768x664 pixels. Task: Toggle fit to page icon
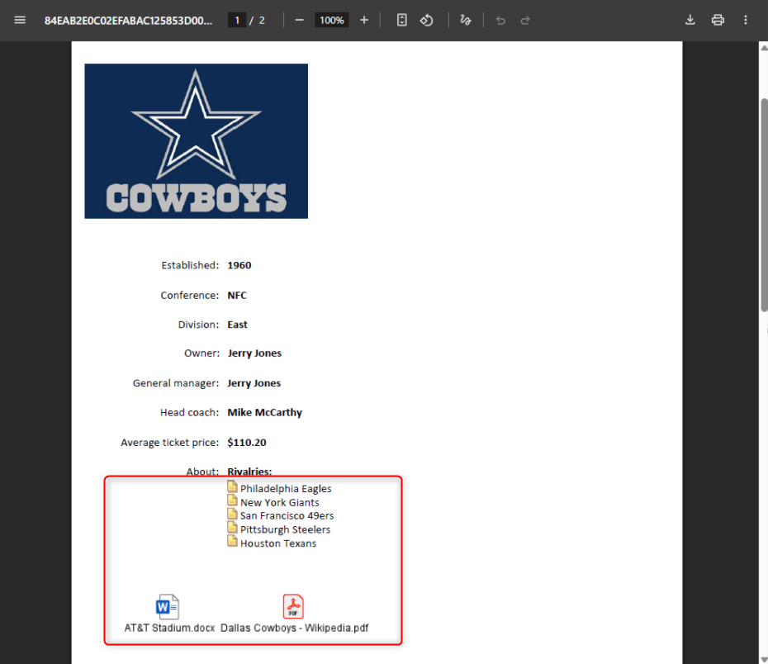click(401, 20)
